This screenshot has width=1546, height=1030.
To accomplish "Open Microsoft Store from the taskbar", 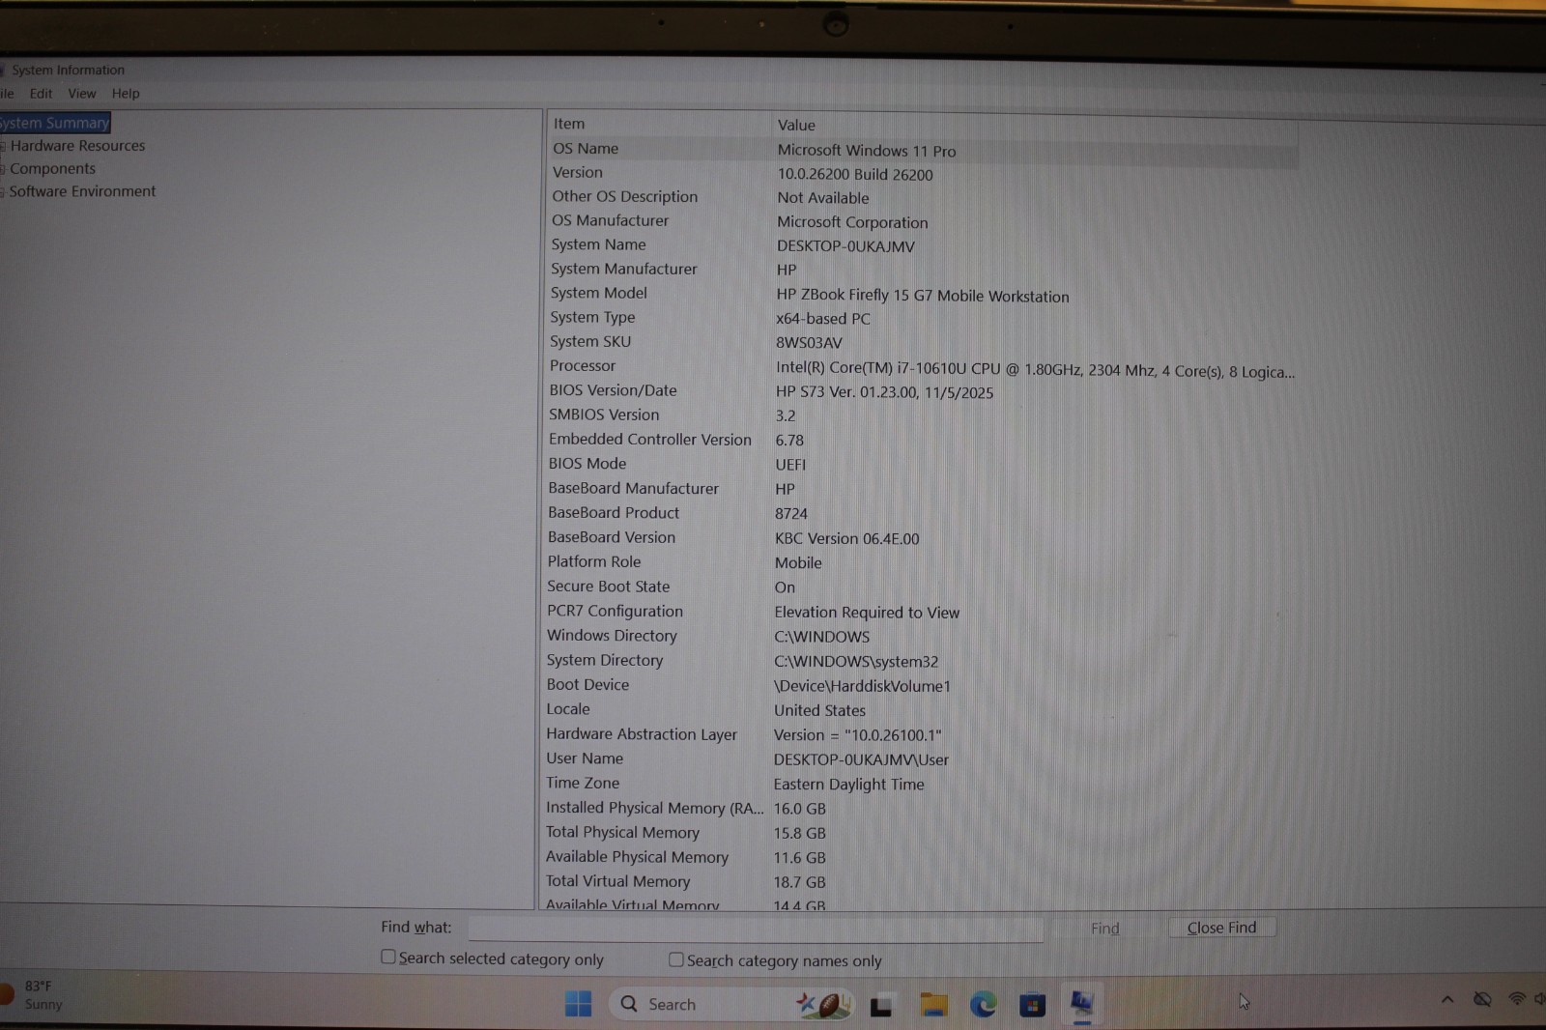I will click(1032, 1006).
